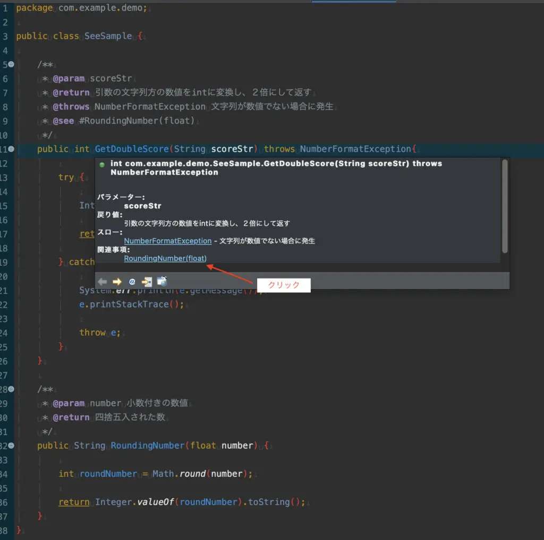Viewport: 544px width, 540px height.
Task: Show in Javadoc View using @ icon
Action: click(x=132, y=282)
